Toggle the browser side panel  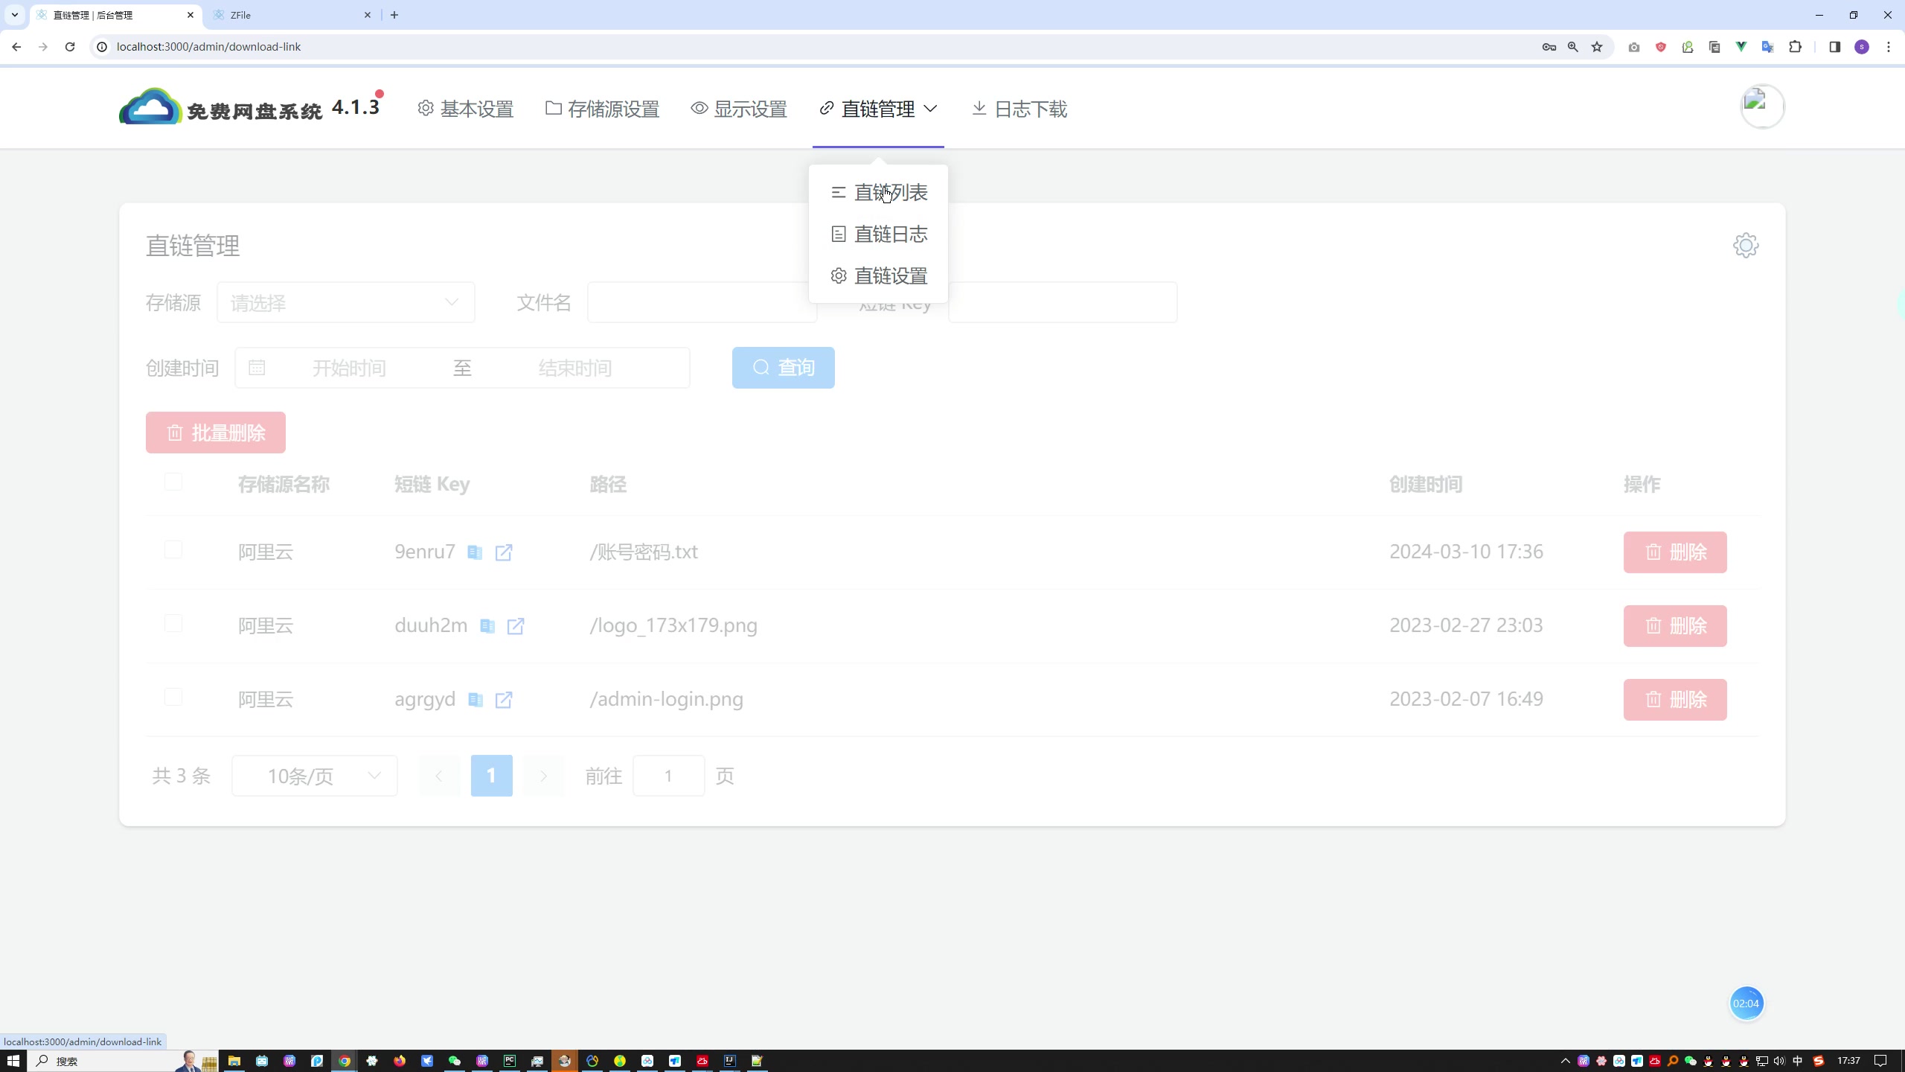click(1834, 47)
